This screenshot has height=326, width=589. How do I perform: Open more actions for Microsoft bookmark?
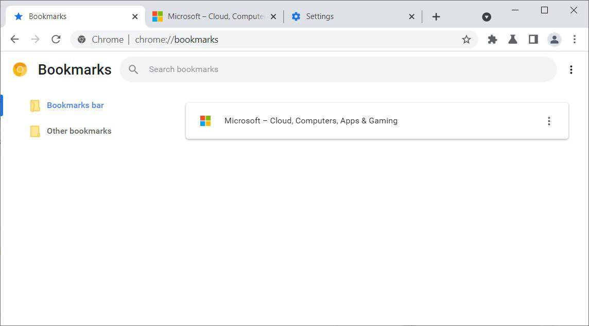pos(549,121)
